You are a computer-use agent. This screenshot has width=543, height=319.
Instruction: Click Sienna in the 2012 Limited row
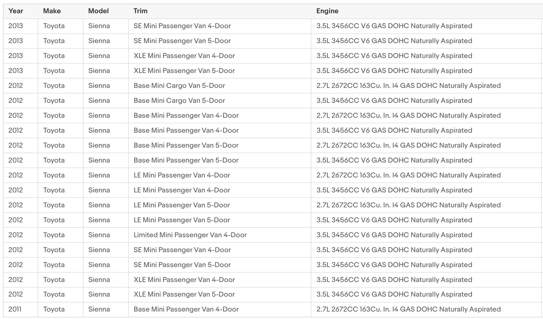click(x=99, y=235)
